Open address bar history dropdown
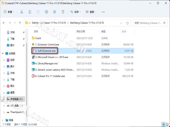170x127 pixels. (121, 23)
